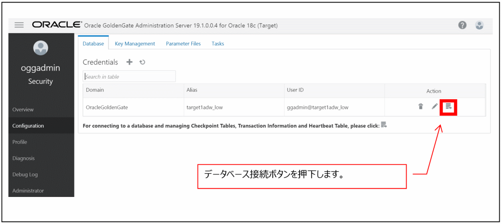Select Configuration in the sidebar

click(41, 126)
